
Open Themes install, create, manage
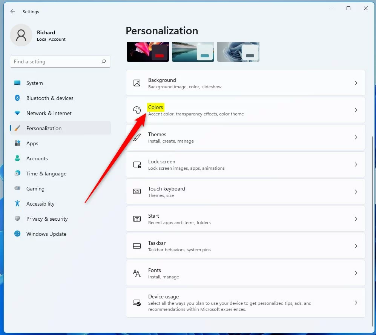coord(171,141)
